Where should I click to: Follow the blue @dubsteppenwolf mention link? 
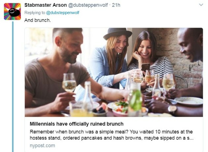pos(62,13)
